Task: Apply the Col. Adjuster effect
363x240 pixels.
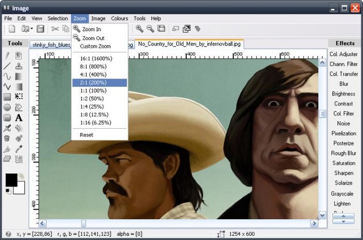Action: click(344, 54)
